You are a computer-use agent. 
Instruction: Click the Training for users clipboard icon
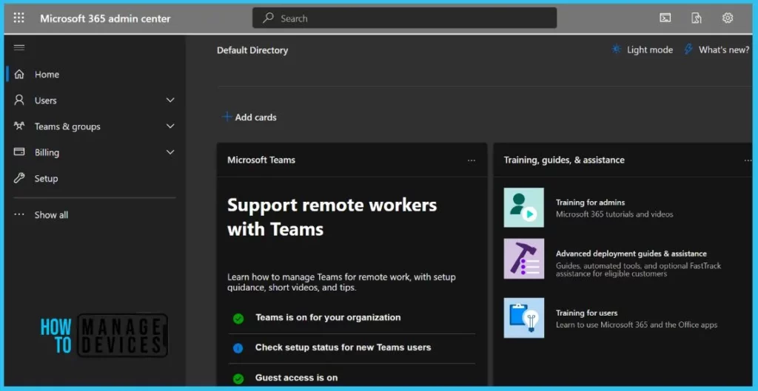point(523,318)
